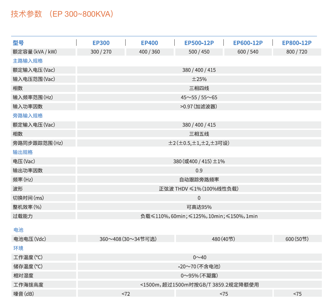Screen dimensions: 332x300
Task: Select the 工作海拔高度 row label
Action: [28, 285]
